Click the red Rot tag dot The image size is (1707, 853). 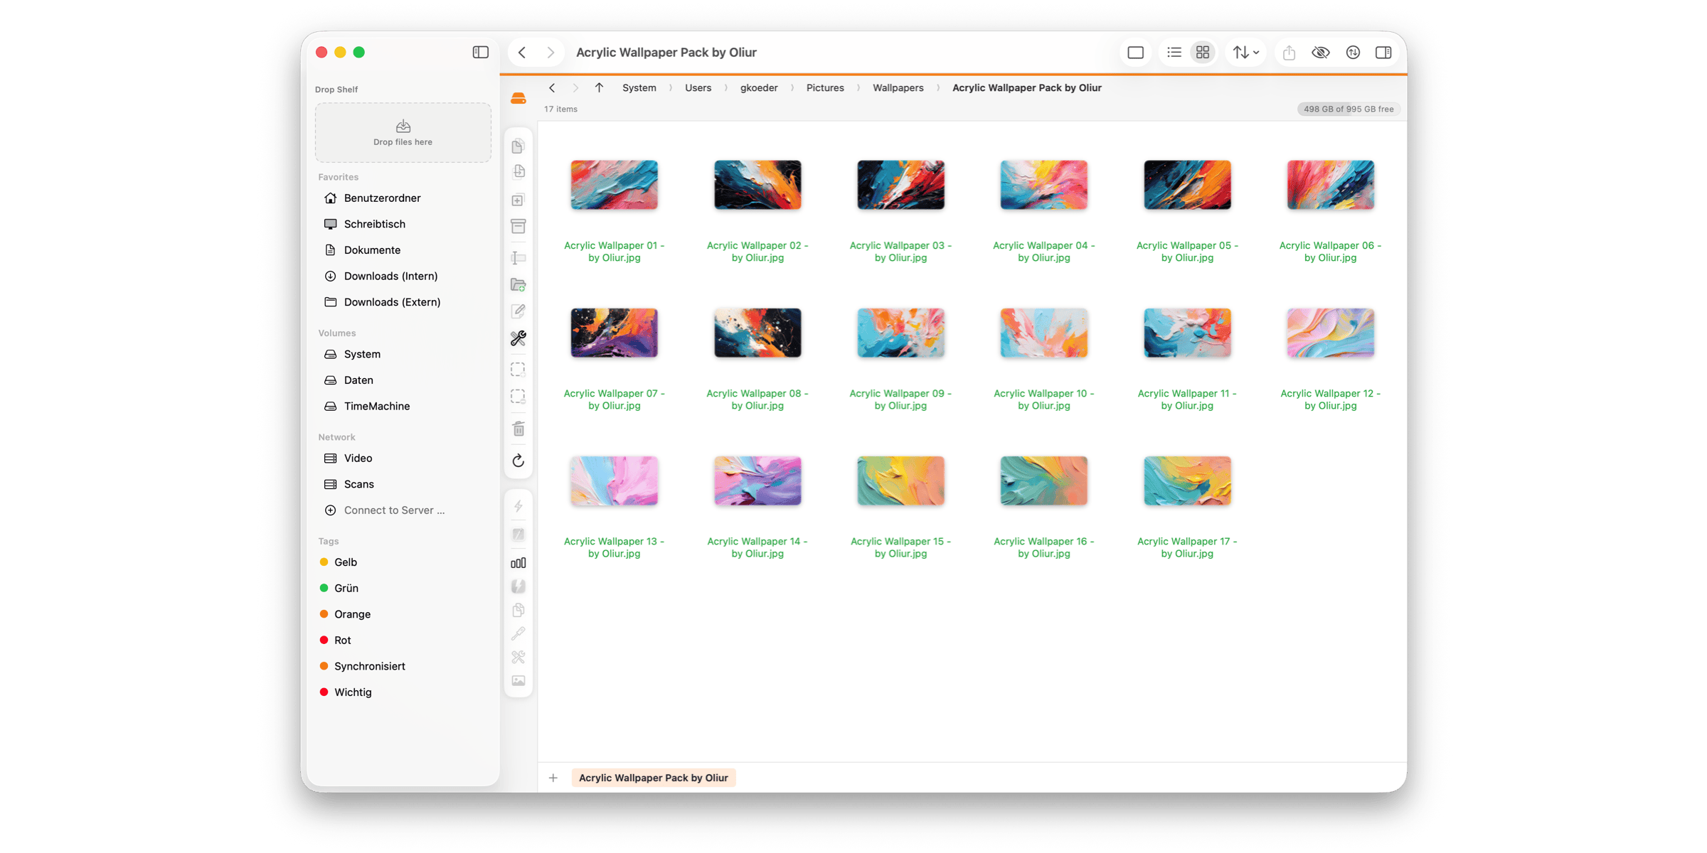[x=324, y=640]
